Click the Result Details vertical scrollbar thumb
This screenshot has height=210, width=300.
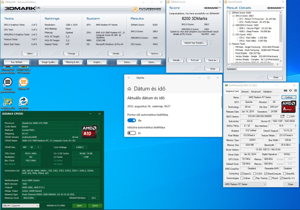pos(280,28)
